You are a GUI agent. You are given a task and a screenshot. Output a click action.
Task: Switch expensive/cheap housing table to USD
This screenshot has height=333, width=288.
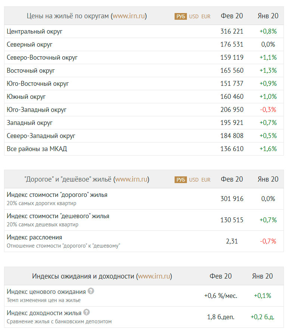194,180
